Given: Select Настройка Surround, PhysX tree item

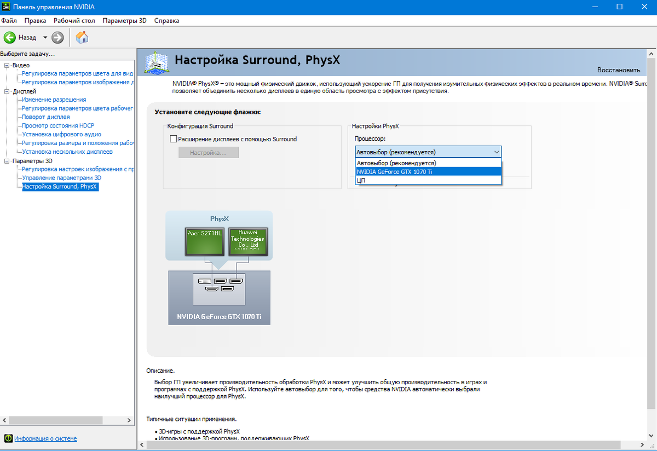Looking at the screenshot, I should pyautogui.click(x=60, y=187).
